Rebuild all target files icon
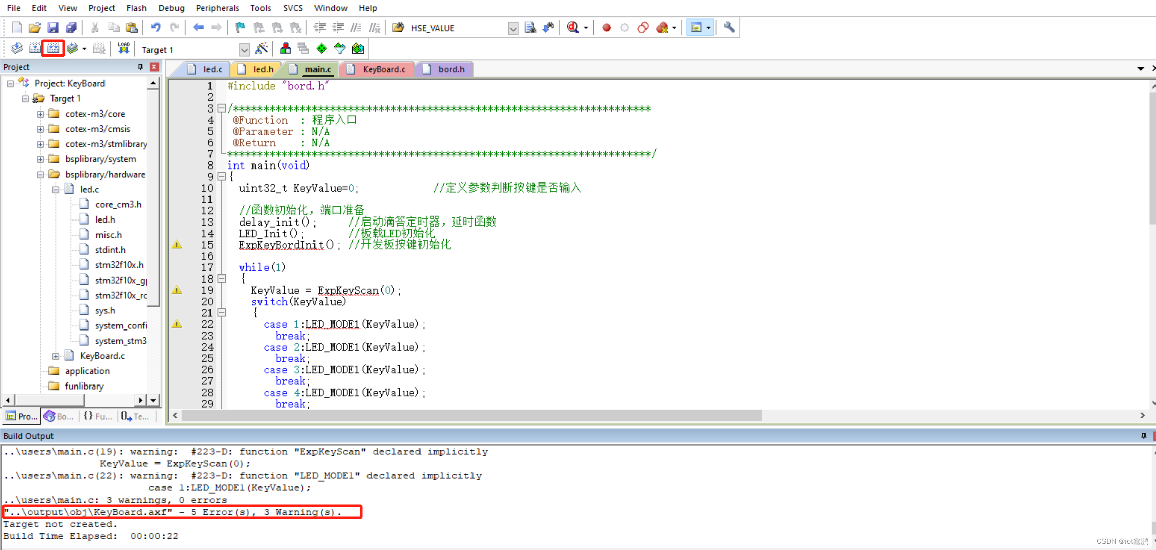1156x550 pixels. 53,49
